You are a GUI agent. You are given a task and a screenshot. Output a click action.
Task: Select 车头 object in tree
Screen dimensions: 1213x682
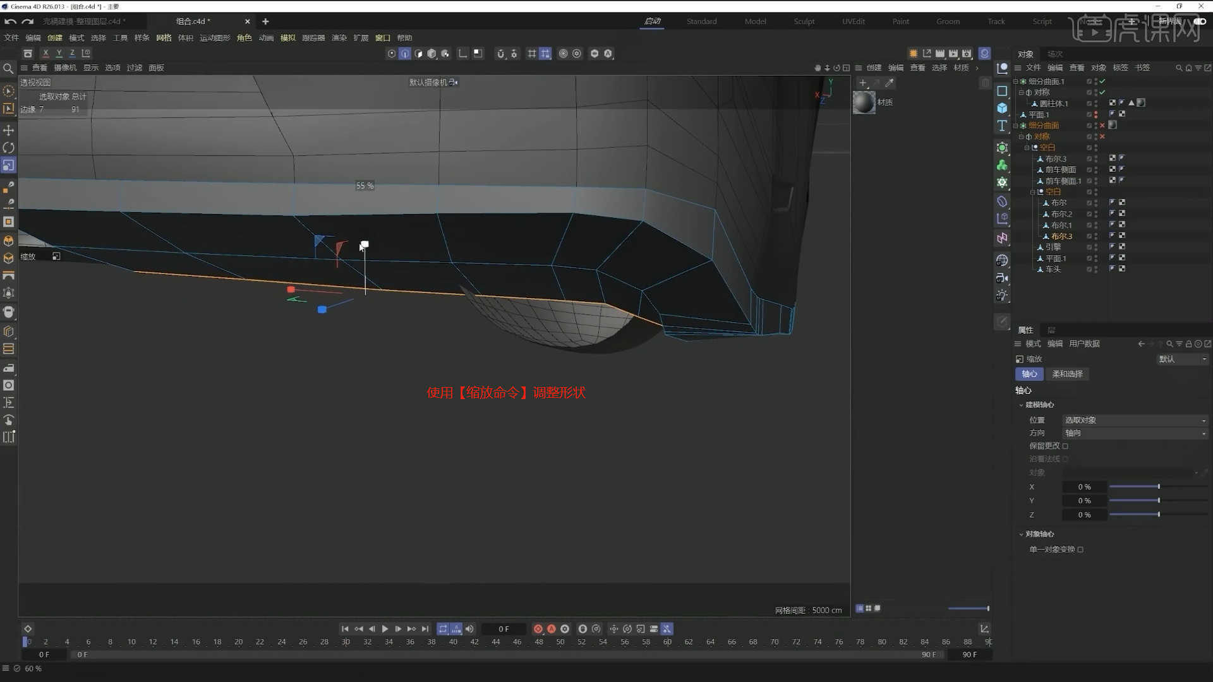[x=1053, y=269]
